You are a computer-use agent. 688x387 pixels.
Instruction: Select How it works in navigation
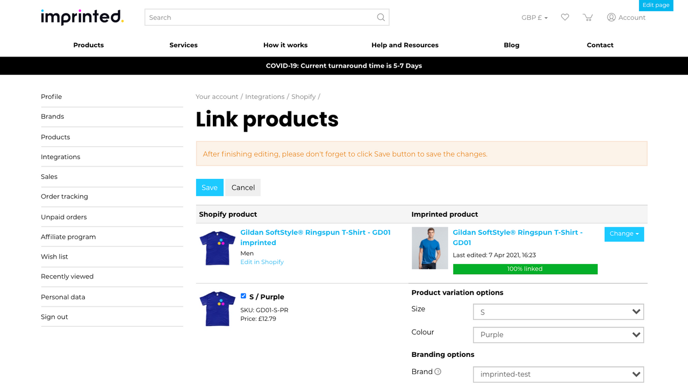(x=285, y=45)
